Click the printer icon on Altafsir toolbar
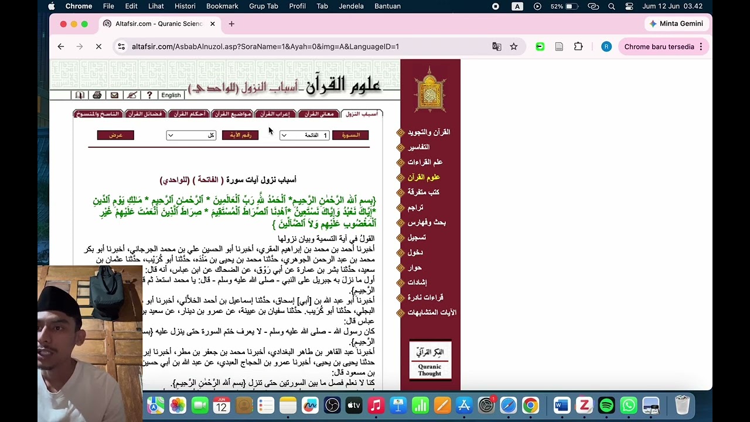 (x=97, y=95)
